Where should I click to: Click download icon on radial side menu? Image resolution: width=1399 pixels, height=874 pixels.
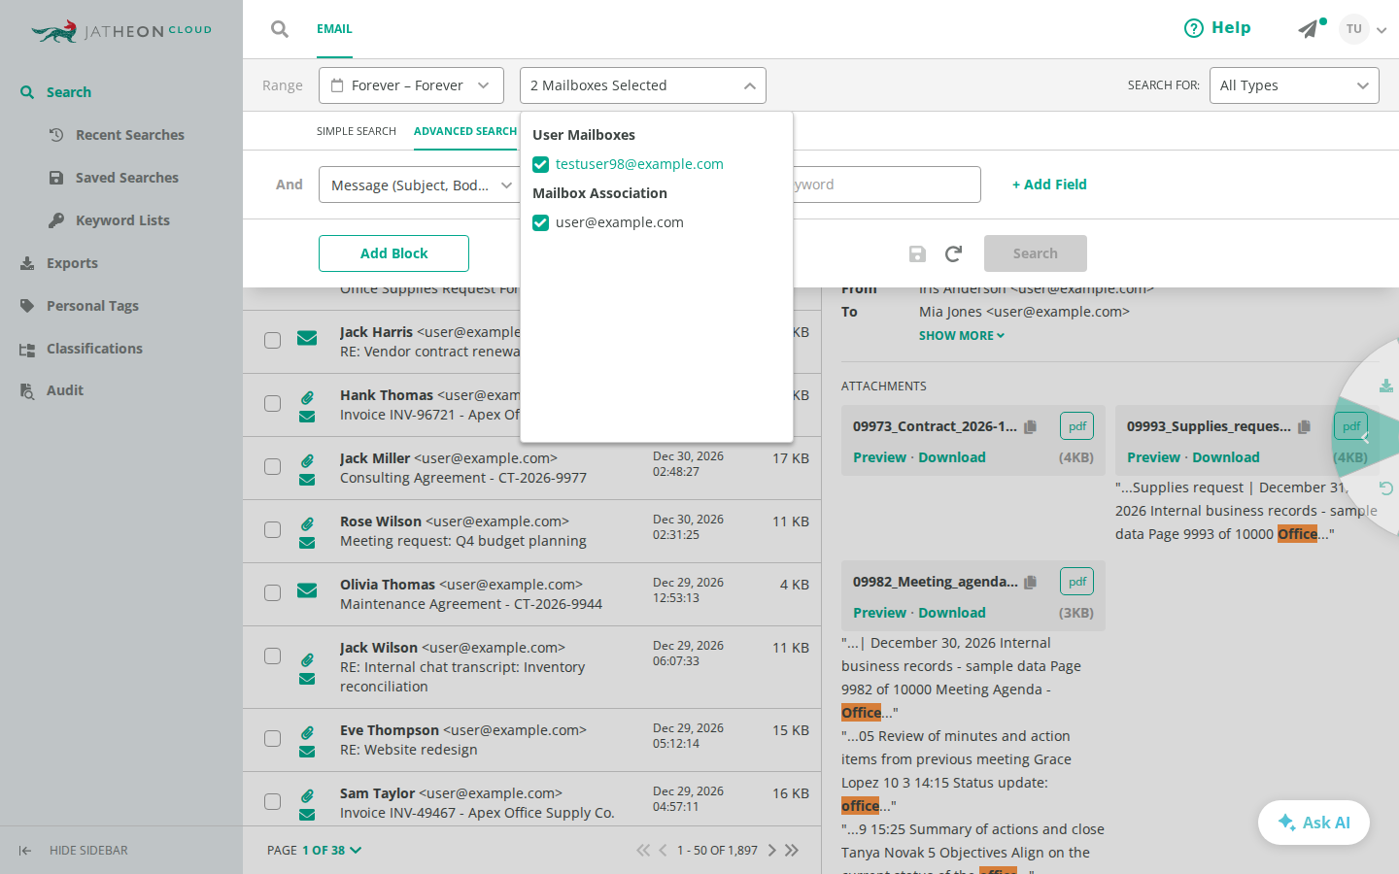pyautogui.click(x=1386, y=386)
